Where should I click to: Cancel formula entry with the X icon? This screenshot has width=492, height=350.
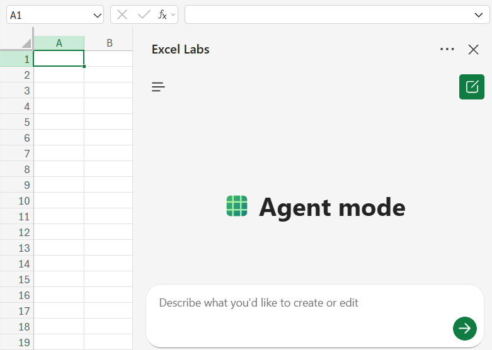(x=122, y=14)
